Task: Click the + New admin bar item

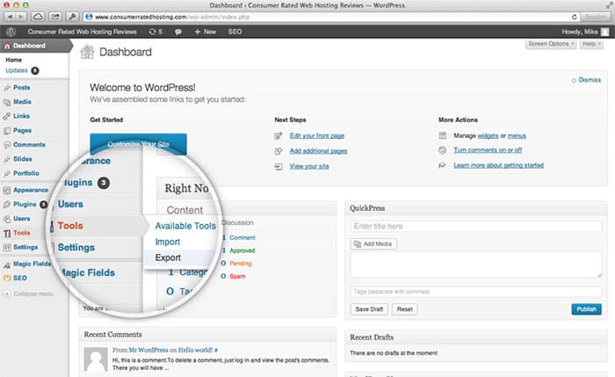Action: (206, 32)
